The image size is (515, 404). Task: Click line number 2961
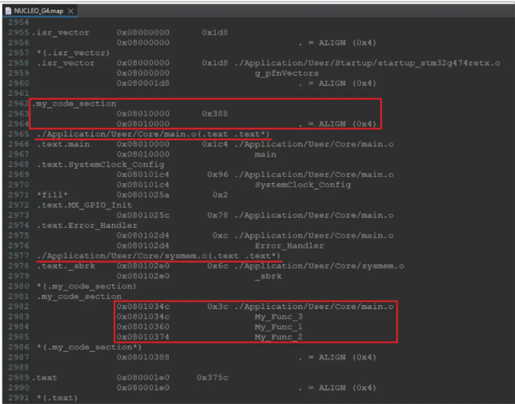[x=18, y=94]
